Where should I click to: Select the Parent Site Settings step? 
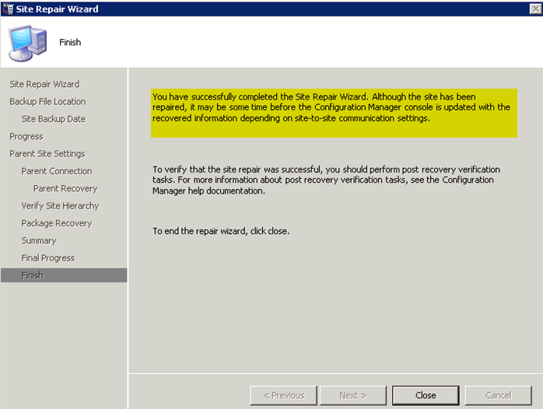(47, 154)
